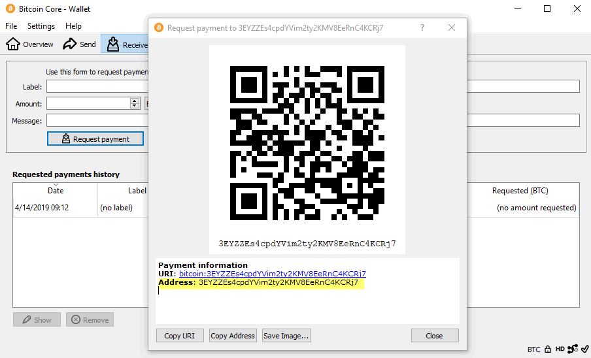Click the Copy URI button

[180, 335]
